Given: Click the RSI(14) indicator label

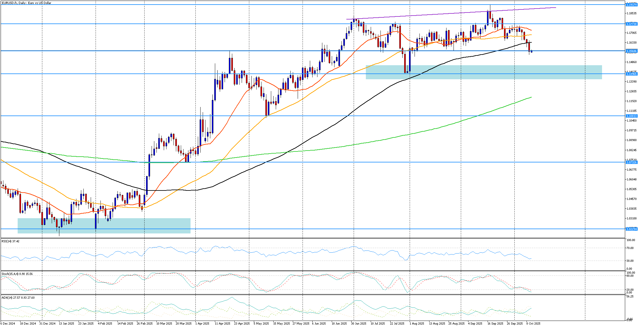Looking at the screenshot, I should 10,241.
